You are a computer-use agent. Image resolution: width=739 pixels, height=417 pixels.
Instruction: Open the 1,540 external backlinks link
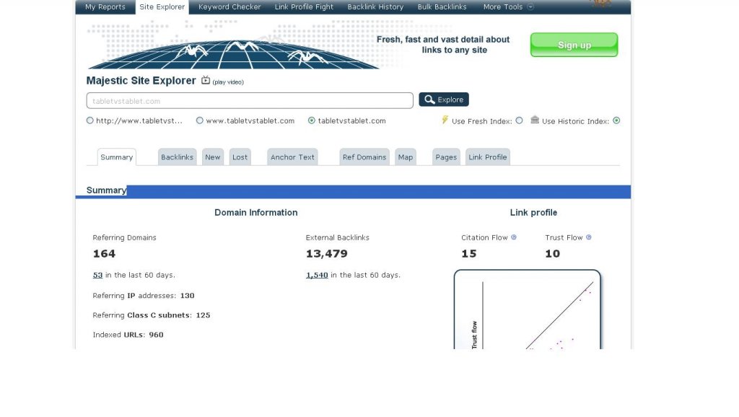click(x=317, y=275)
